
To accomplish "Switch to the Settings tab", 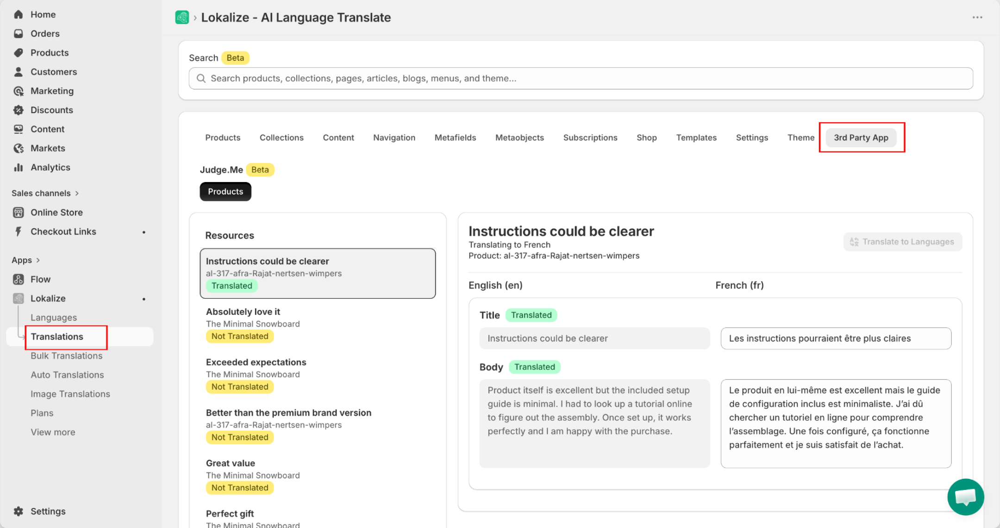I will tap(752, 138).
